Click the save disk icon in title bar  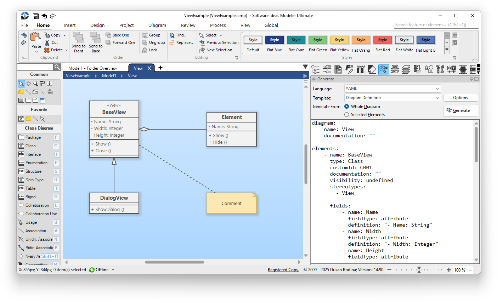pyautogui.click(x=36, y=16)
